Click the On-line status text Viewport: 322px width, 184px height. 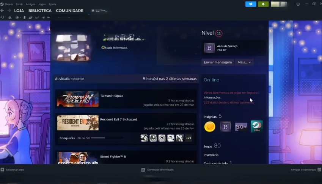211,80
